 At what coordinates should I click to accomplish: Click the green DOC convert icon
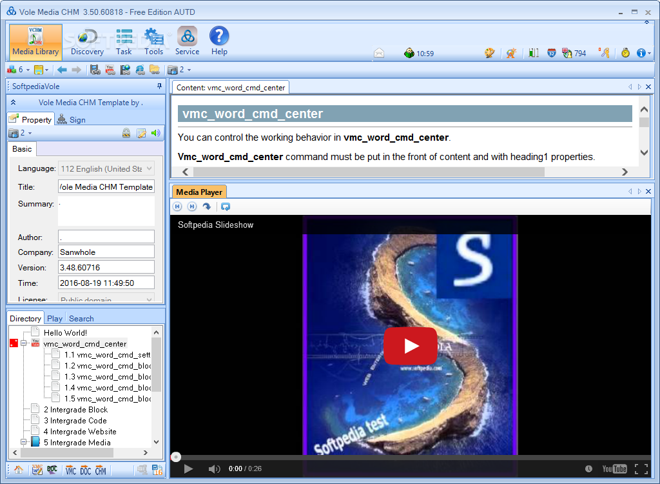52,470
